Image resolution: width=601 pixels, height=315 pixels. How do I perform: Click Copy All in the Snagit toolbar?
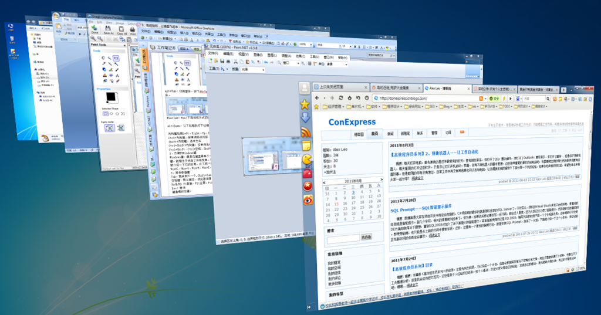click(x=122, y=30)
